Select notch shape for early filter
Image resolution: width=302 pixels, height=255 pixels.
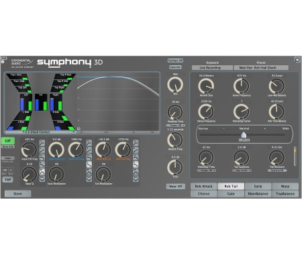89,178
